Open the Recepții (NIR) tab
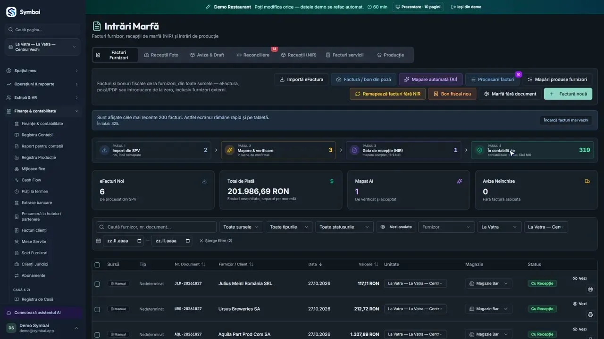The image size is (604, 339). click(299, 55)
